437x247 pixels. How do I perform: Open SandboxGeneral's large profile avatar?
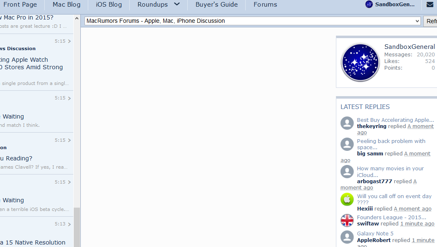point(360,62)
